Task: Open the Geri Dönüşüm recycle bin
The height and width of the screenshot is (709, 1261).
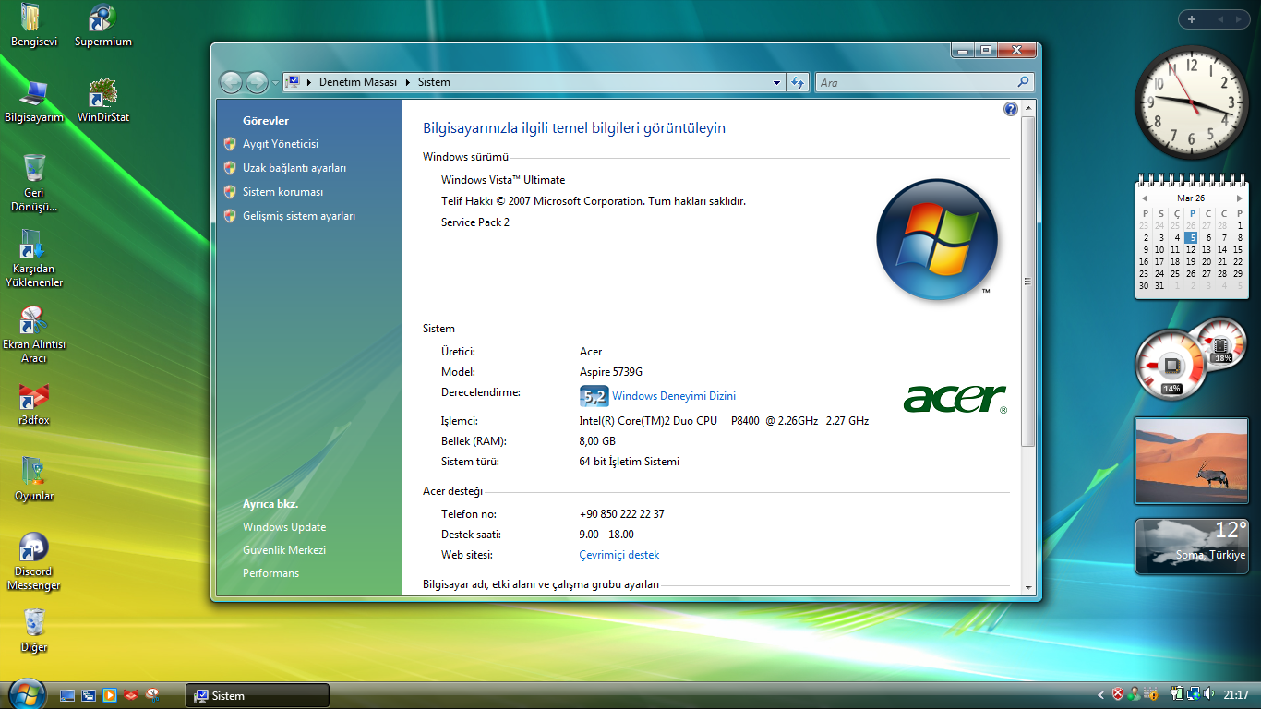Action: [34, 183]
